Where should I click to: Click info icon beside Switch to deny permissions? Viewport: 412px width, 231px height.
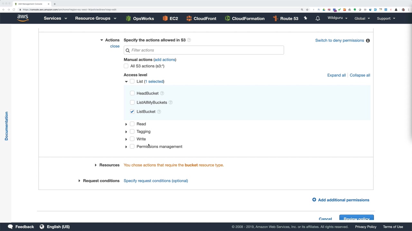[368, 40]
